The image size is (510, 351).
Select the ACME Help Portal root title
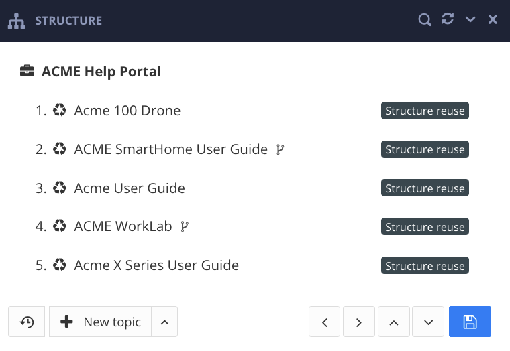click(101, 72)
